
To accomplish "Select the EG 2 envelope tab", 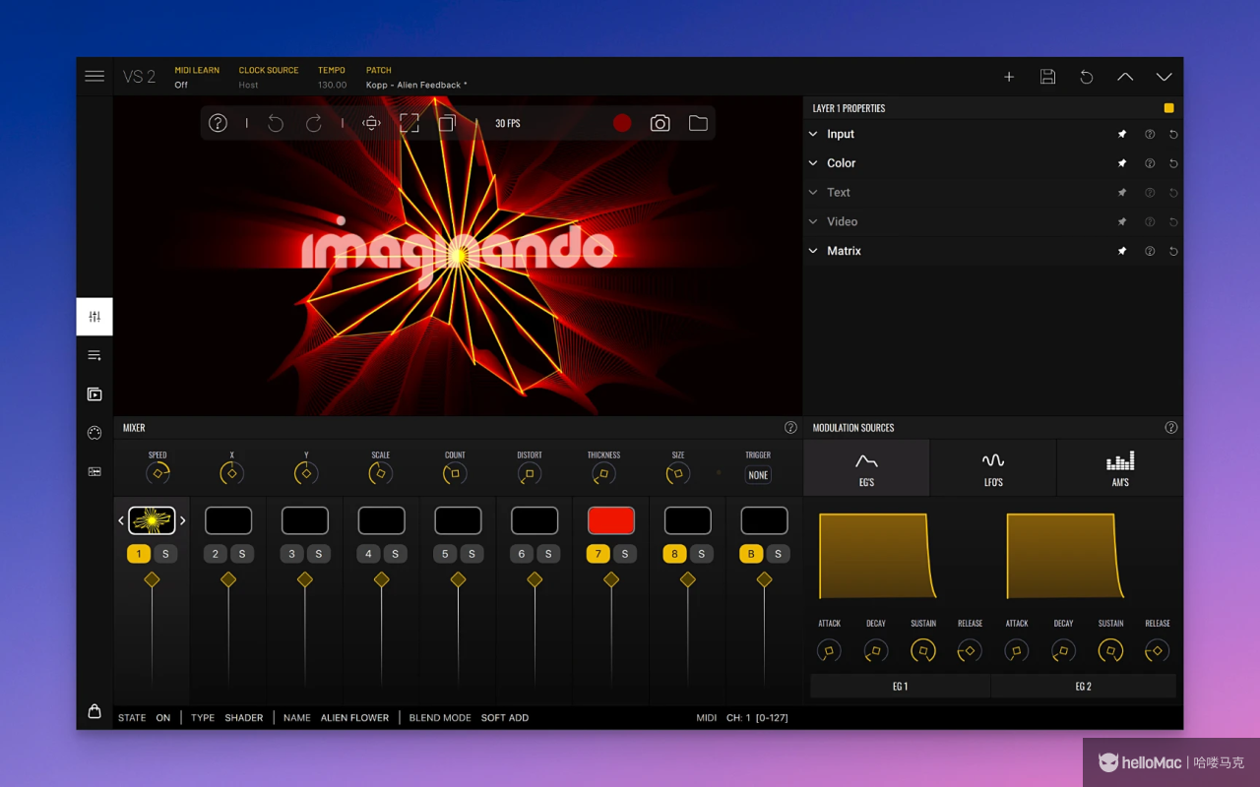I will (x=1084, y=687).
